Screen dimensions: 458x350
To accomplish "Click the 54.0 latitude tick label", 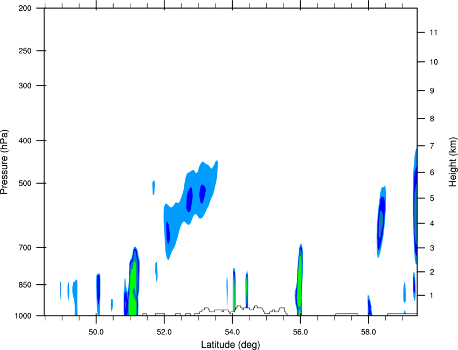I will pos(232,332).
